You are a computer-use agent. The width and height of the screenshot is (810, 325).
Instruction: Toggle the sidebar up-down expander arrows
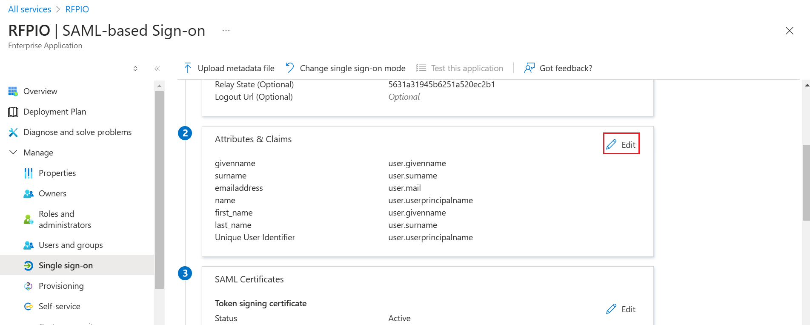135,69
